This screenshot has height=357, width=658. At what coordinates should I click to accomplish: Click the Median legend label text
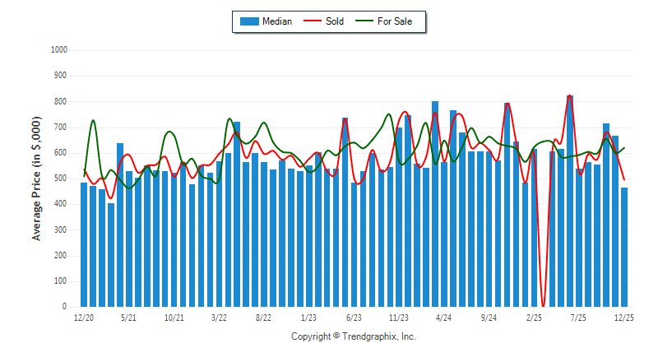click(x=276, y=21)
